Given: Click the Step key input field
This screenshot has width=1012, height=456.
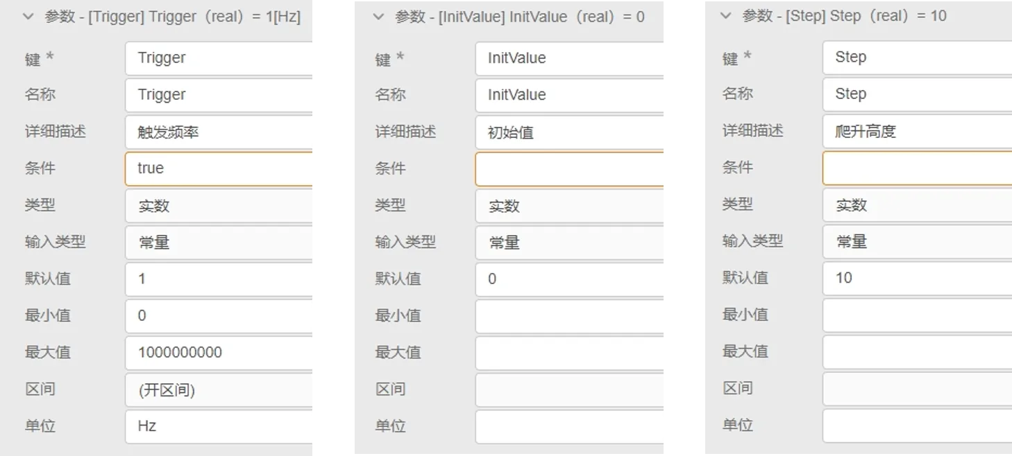Looking at the screenshot, I should coord(917,58).
